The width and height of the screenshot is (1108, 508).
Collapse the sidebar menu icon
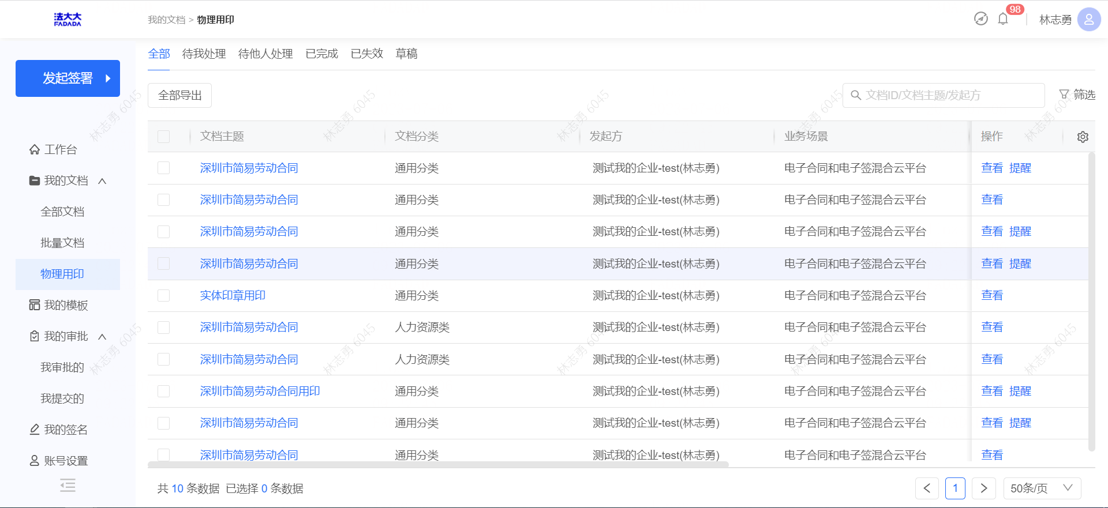[x=68, y=486]
